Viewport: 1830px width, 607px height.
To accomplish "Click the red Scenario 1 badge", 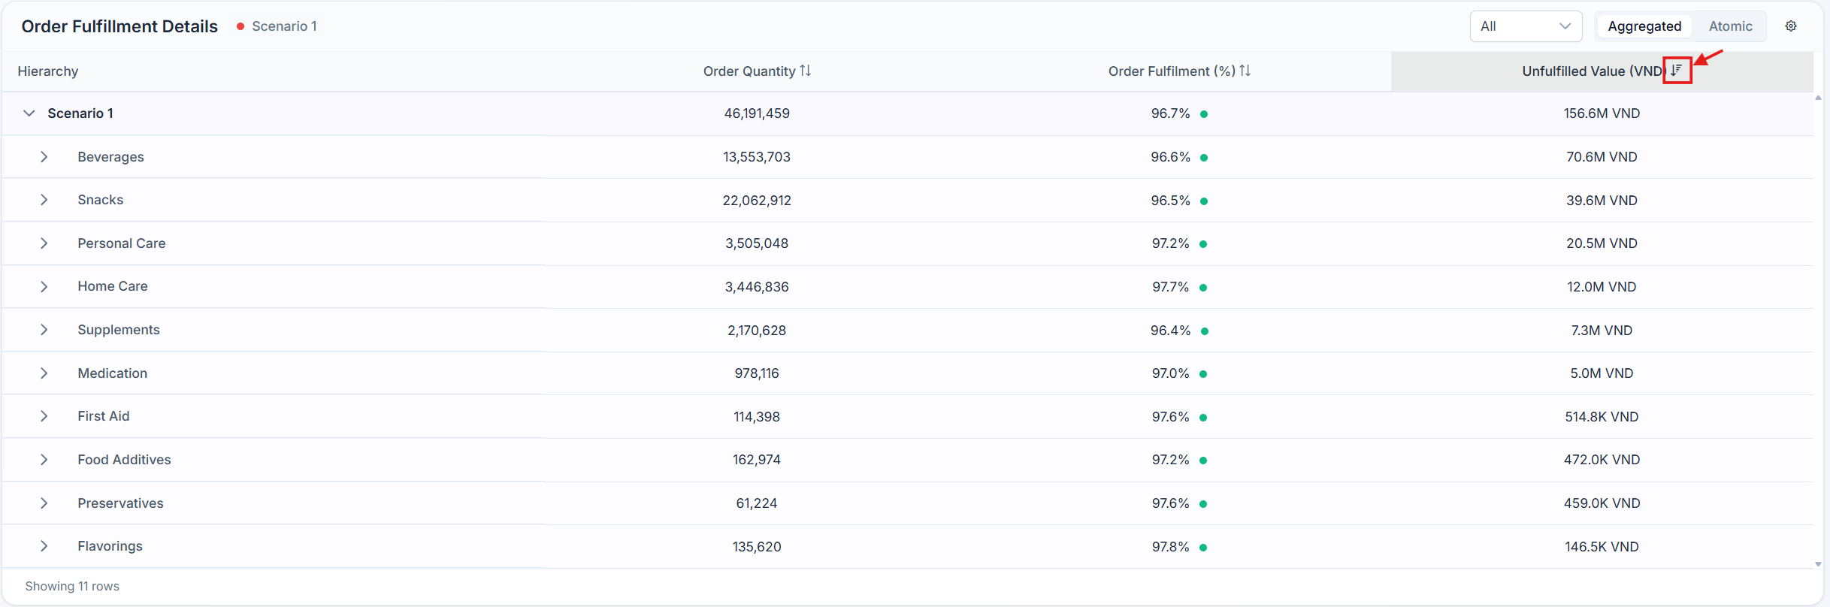I will pyautogui.click(x=277, y=26).
